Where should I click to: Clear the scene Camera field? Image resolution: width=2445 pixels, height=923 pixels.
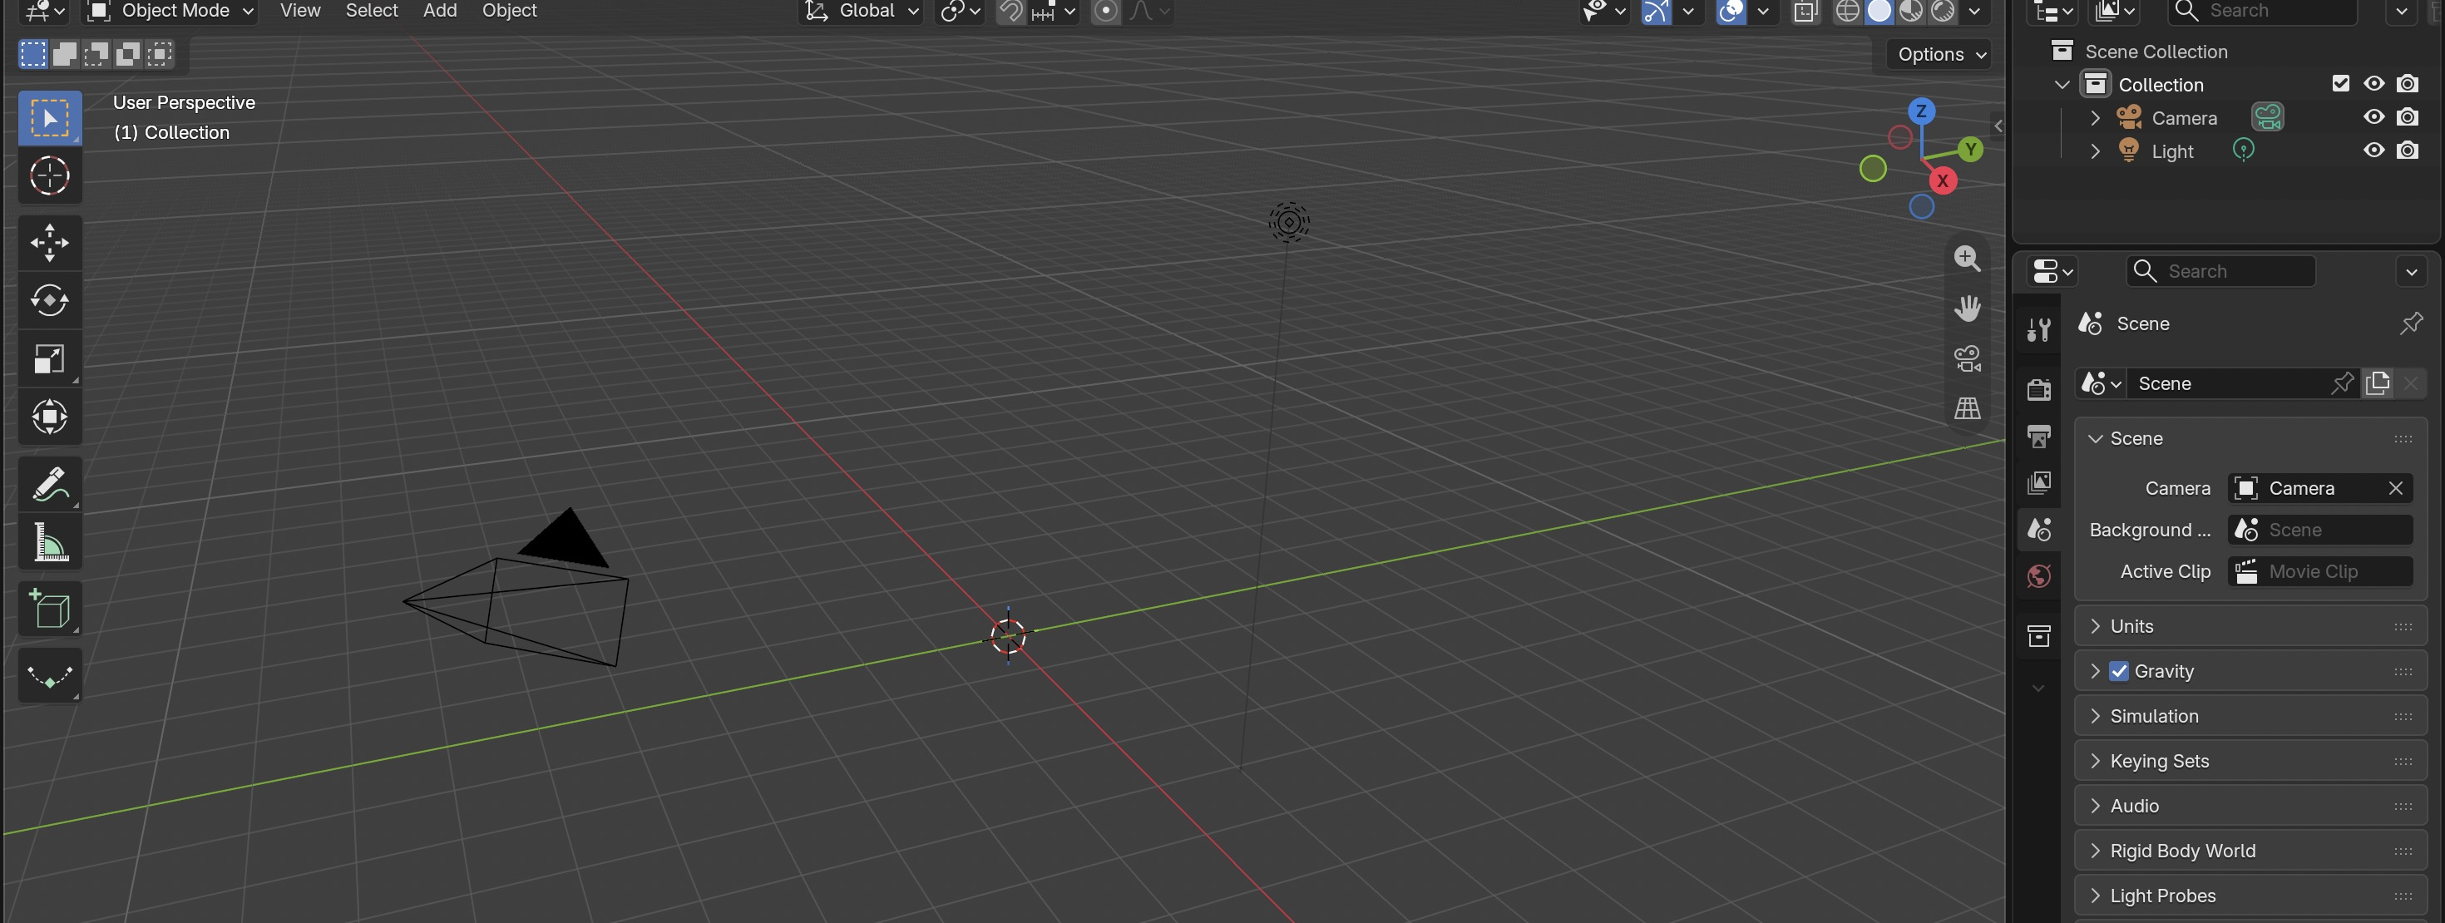(x=2396, y=487)
